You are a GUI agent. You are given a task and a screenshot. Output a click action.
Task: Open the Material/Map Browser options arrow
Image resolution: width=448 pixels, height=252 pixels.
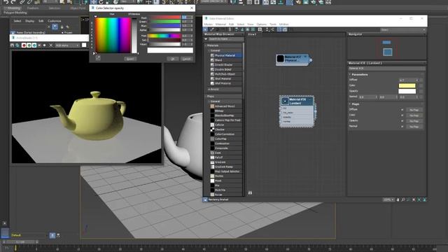pos(206,39)
